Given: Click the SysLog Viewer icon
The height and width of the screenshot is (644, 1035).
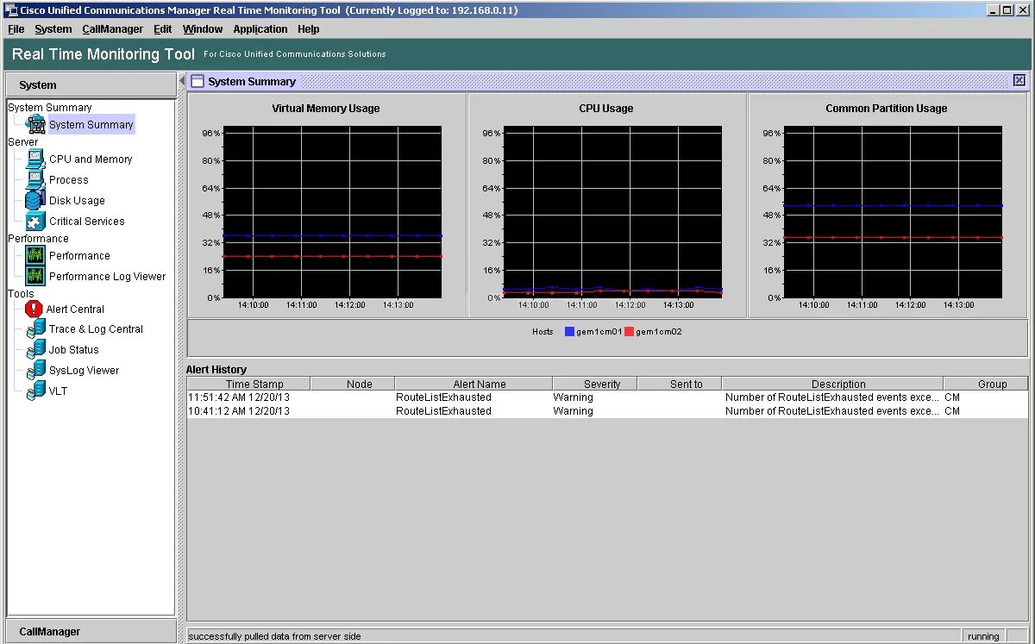Looking at the screenshot, I should [35, 371].
